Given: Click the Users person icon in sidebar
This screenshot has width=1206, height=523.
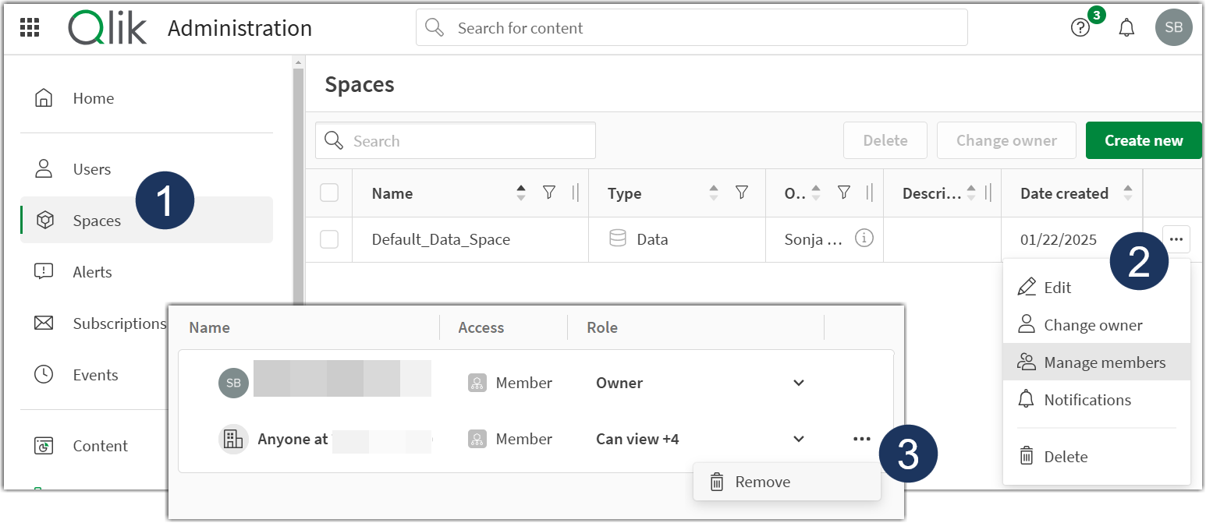Looking at the screenshot, I should point(44,169).
